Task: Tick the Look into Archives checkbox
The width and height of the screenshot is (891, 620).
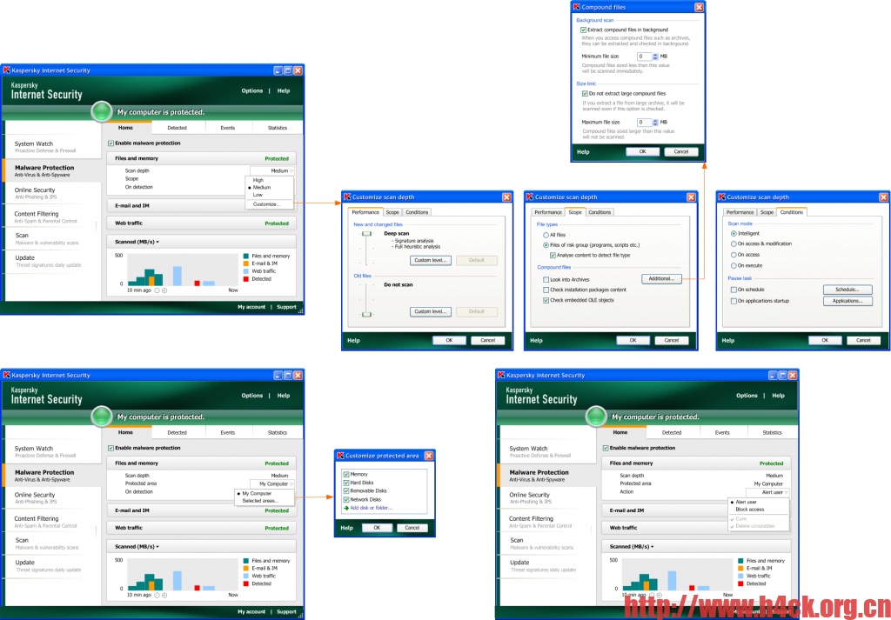Action: point(546,279)
